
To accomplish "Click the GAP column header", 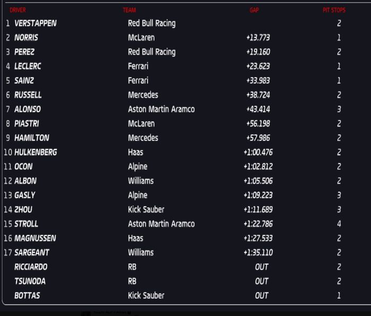I will pos(254,10).
